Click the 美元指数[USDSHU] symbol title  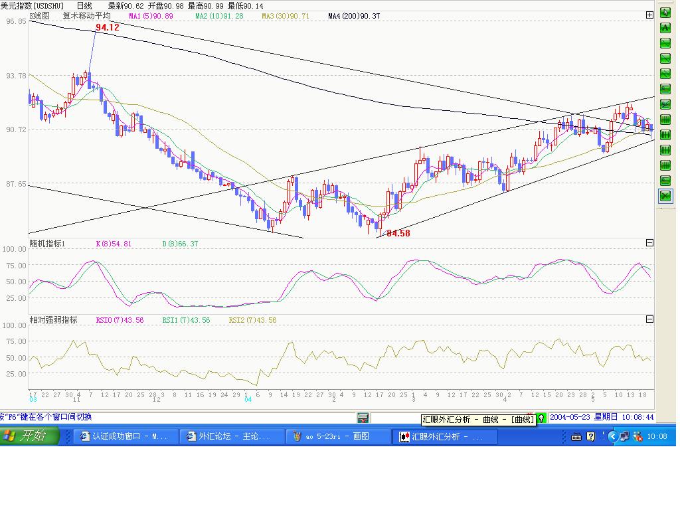pos(32,5)
